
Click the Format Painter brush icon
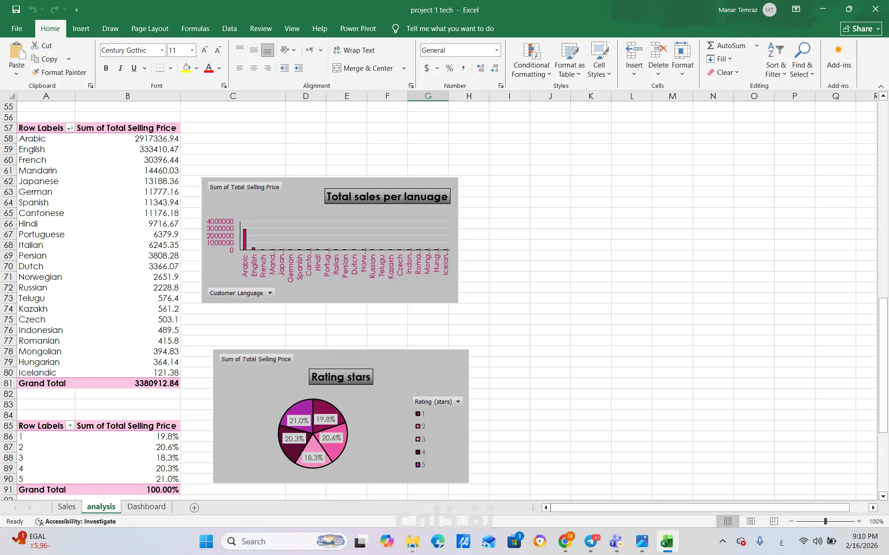click(35, 72)
